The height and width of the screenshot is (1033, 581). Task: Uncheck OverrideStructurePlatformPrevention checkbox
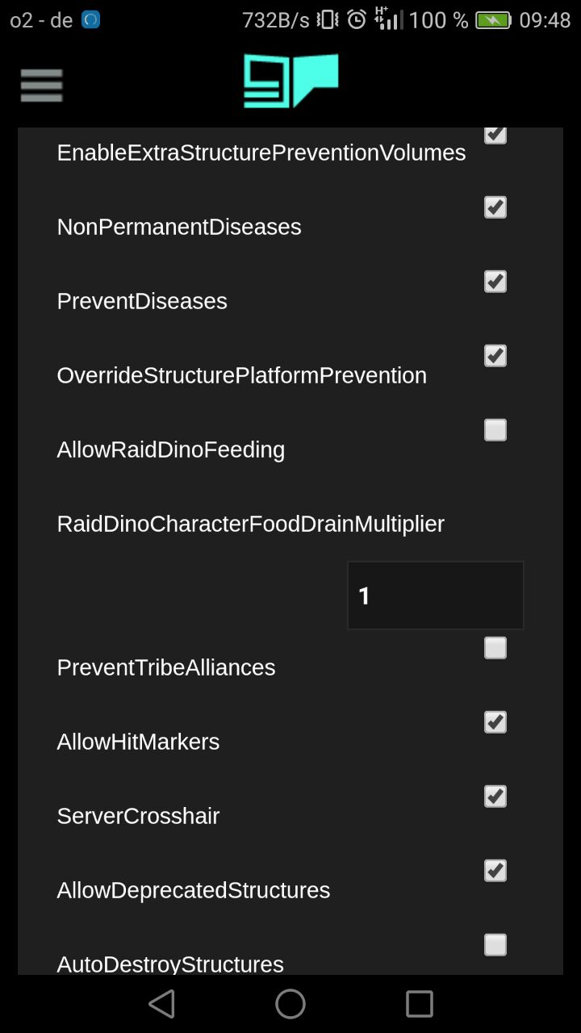[495, 356]
